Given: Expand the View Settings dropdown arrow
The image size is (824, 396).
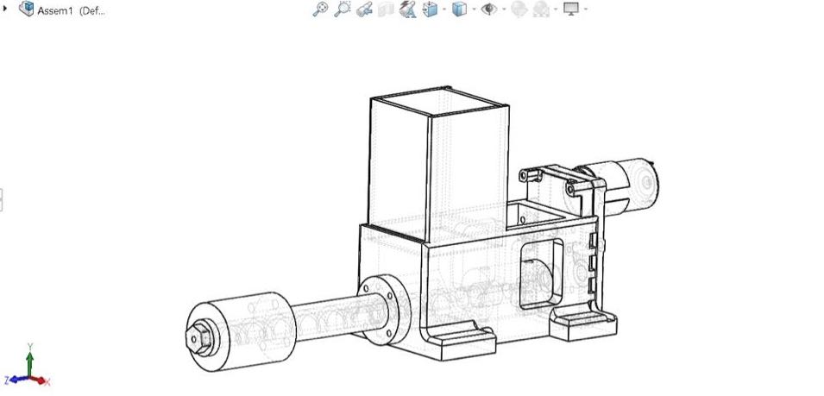Looking at the screenshot, I should tap(586, 9).
